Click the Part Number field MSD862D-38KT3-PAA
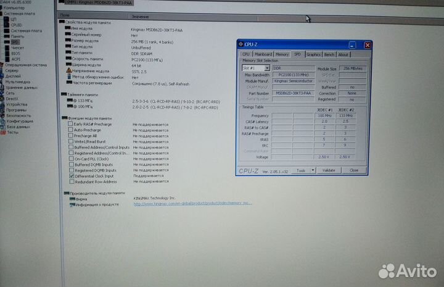This screenshot has width=444, height=287. 294,93
